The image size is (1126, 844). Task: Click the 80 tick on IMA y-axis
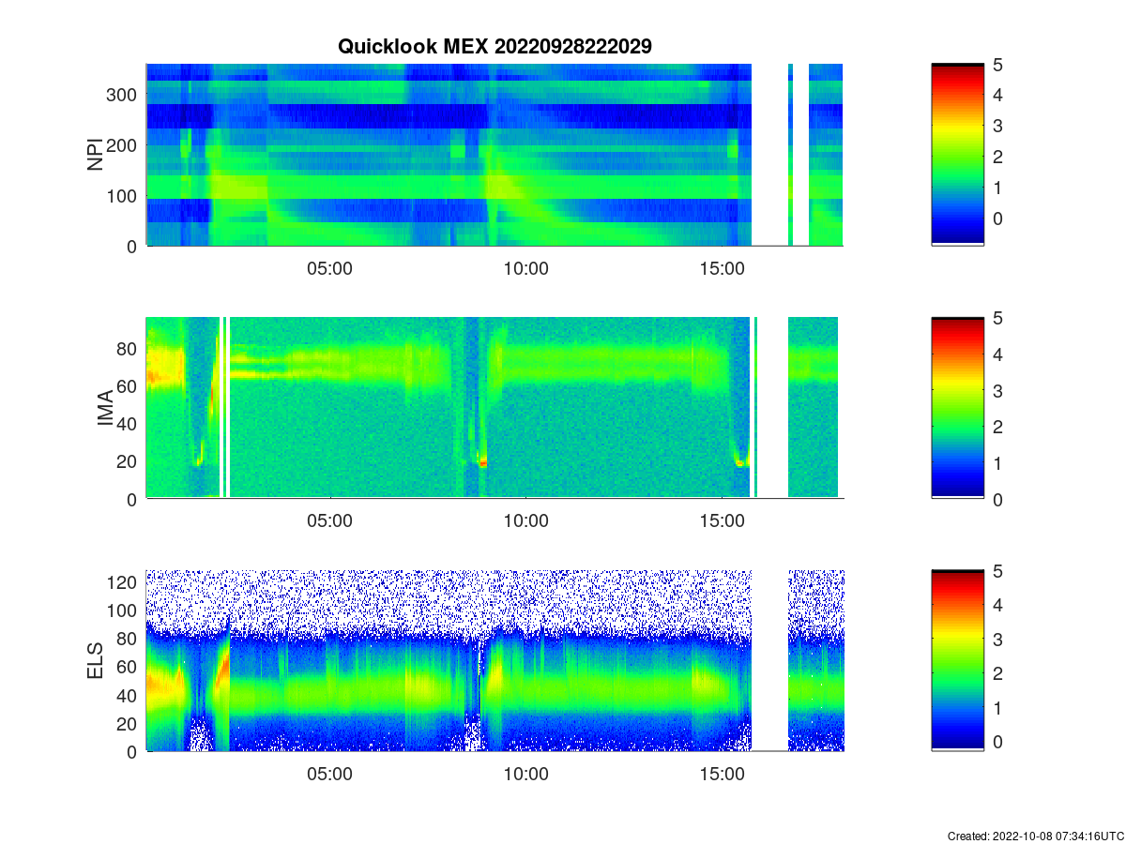point(129,348)
